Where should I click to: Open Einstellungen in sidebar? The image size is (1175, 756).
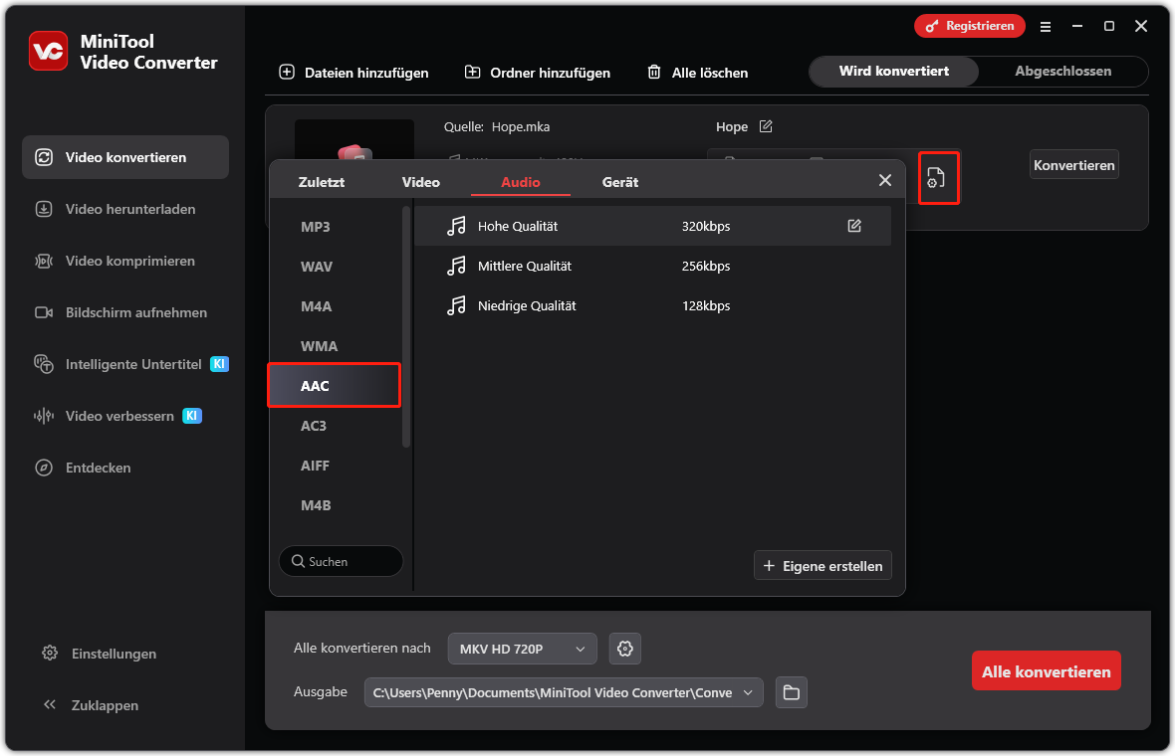click(99, 654)
